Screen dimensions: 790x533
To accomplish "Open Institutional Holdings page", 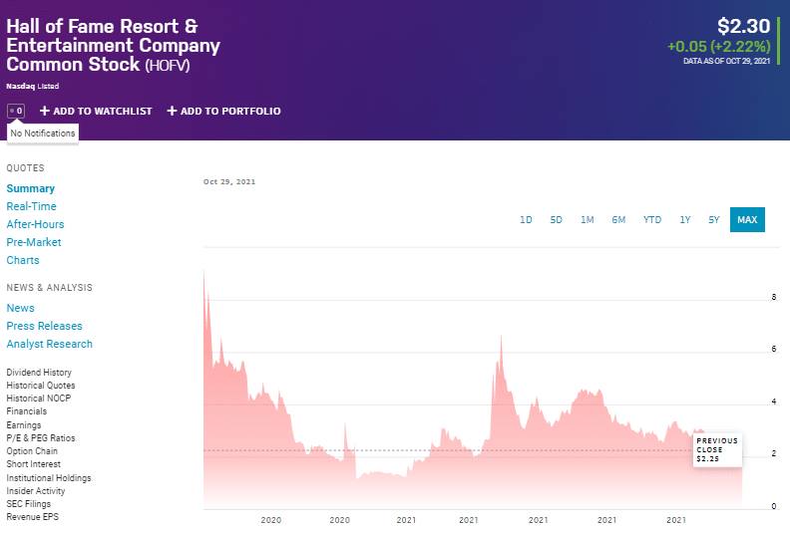I will click(49, 478).
